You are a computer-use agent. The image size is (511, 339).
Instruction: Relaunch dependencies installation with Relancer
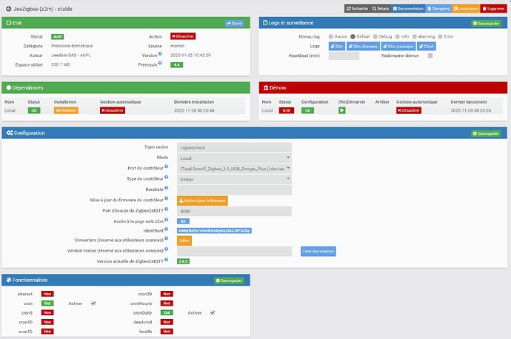tap(66, 110)
